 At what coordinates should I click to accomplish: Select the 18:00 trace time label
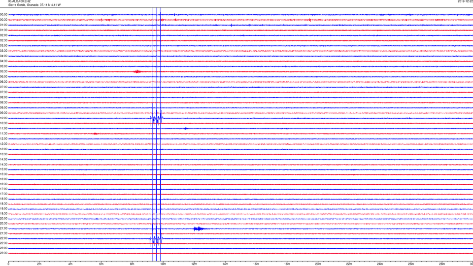(x=3, y=199)
